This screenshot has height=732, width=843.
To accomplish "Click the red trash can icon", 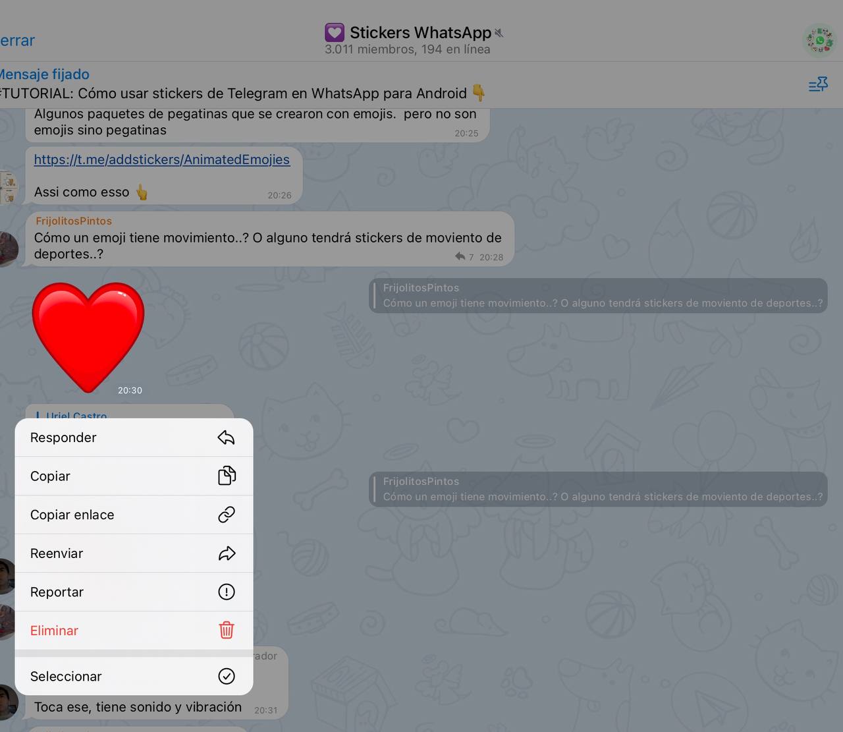I will (x=227, y=631).
